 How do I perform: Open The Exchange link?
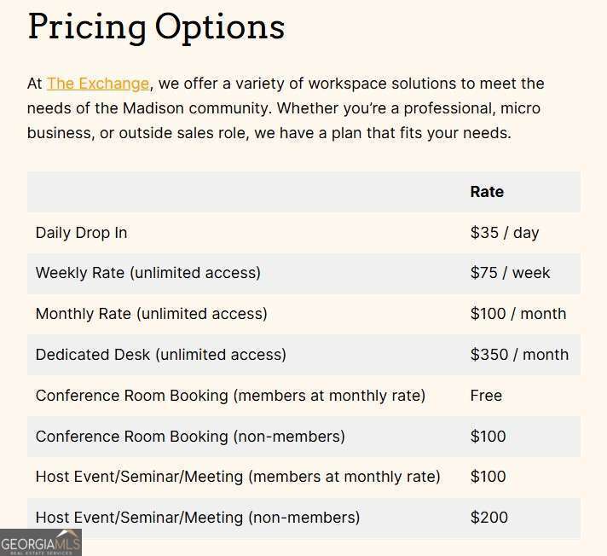98,84
